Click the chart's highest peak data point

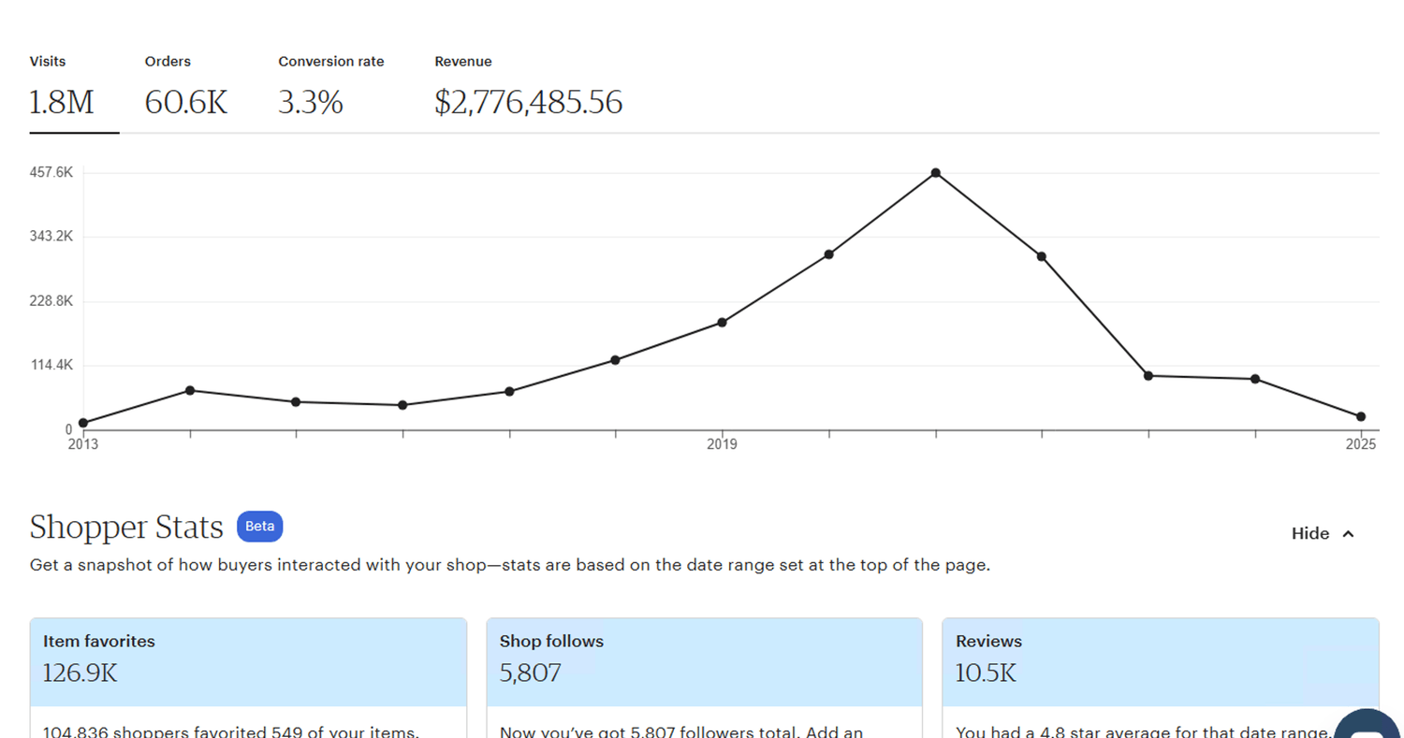[935, 173]
